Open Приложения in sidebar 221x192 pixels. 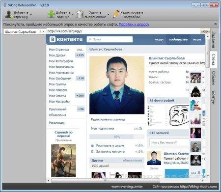57,109
